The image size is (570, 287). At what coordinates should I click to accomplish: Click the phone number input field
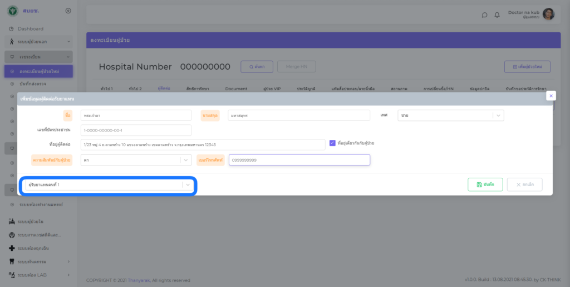(299, 160)
